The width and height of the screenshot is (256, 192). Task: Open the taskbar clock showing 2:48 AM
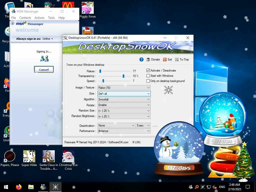(x=234, y=187)
